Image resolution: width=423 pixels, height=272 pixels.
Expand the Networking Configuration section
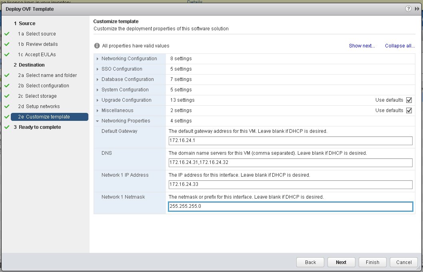(x=98, y=59)
